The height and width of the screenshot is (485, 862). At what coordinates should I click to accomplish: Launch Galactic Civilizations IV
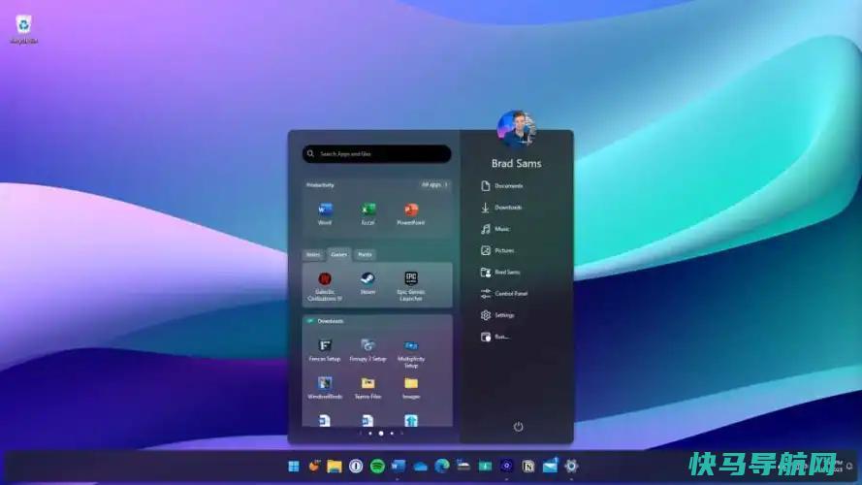coord(325,286)
